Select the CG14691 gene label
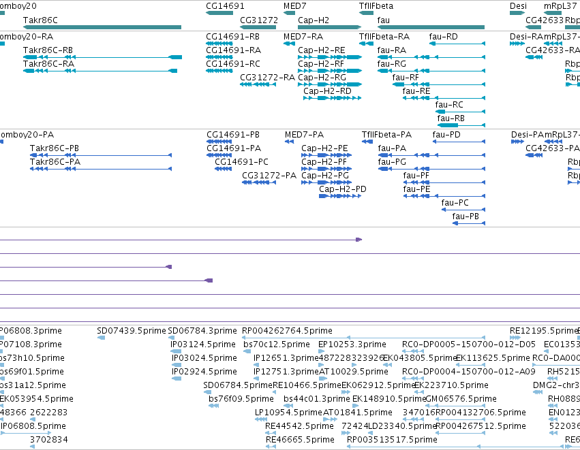580x450 pixels. tap(226, 6)
